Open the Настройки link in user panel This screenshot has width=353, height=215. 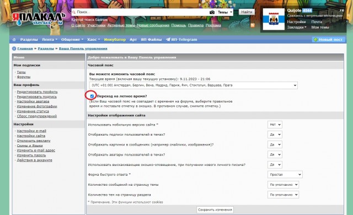[x=296, y=22]
